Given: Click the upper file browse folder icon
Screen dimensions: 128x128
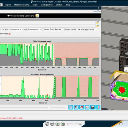Looking at the screenshot, I should (98, 23).
